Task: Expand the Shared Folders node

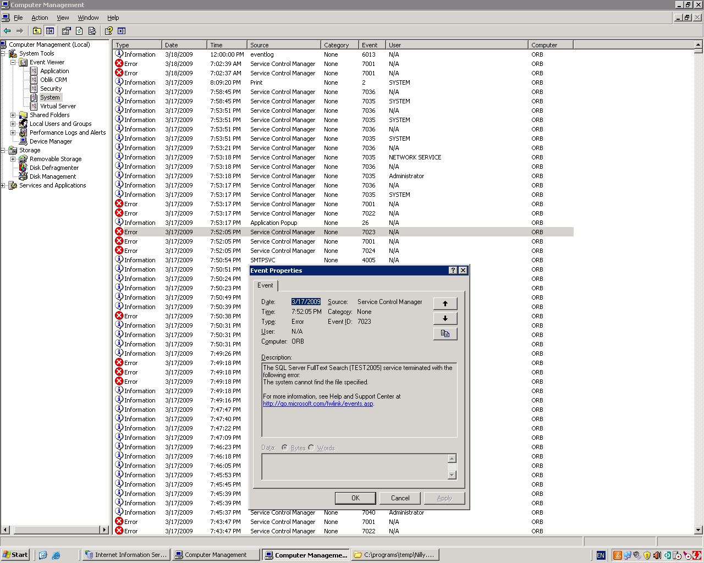Action: pyautogui.click(x=13, y=115)
